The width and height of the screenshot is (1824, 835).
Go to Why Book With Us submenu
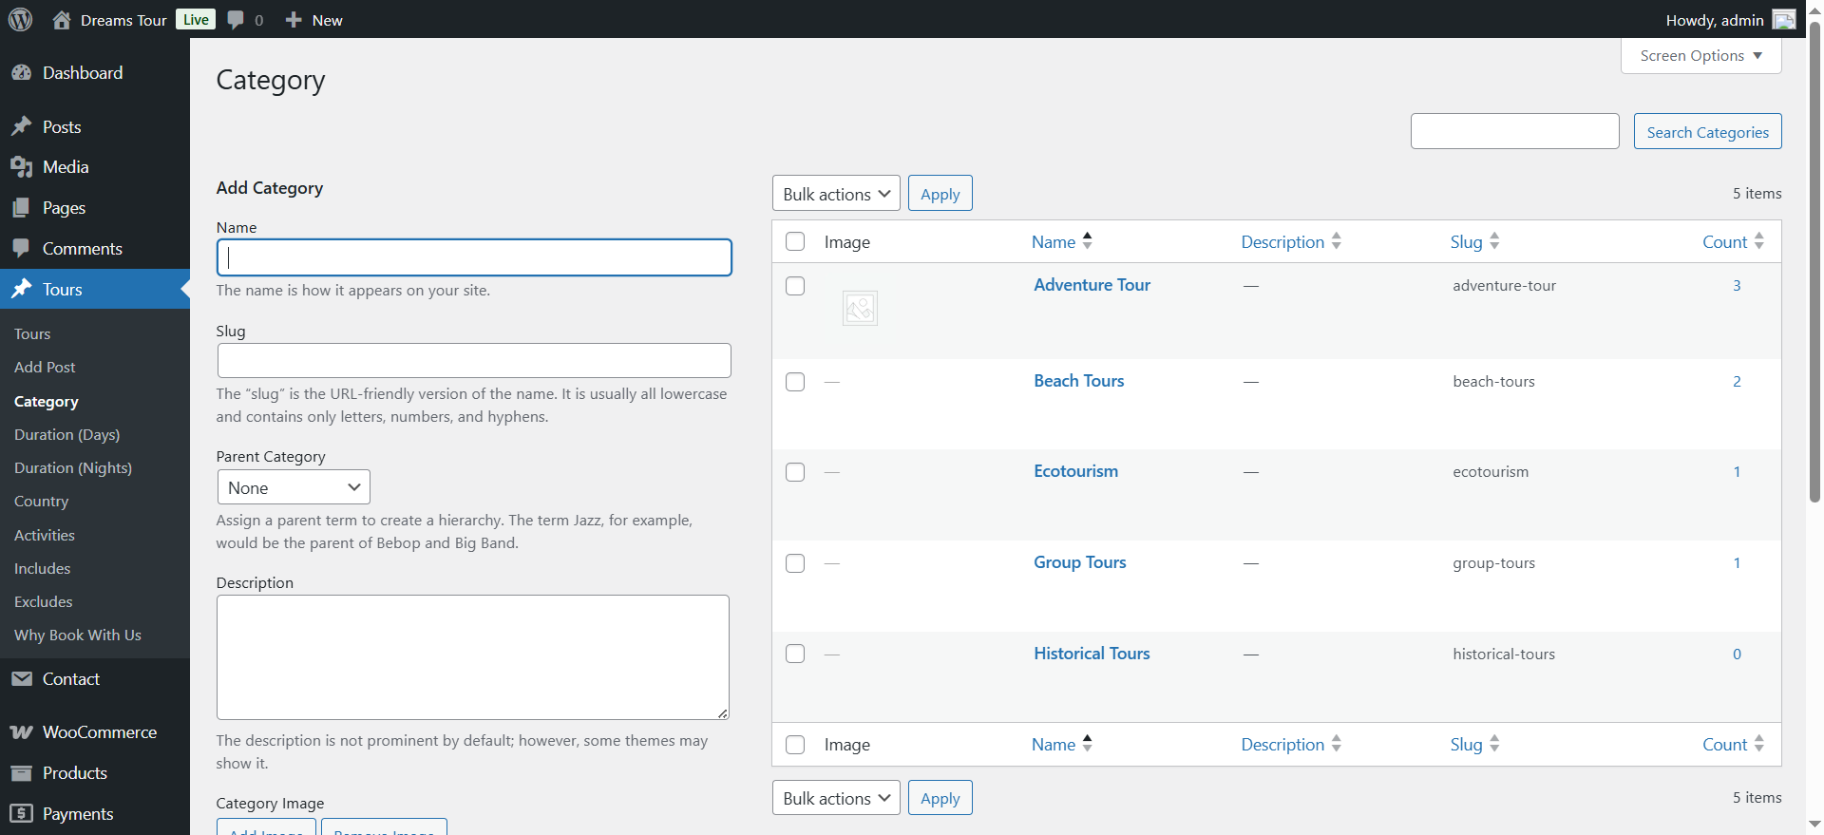(x=78, y=636)
